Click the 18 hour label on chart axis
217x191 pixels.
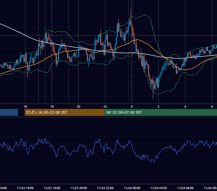pos(52,107)
